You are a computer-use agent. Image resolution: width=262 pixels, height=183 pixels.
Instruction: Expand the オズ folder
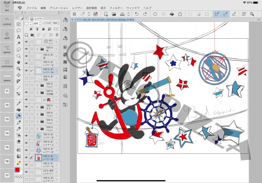pos(37,107)
